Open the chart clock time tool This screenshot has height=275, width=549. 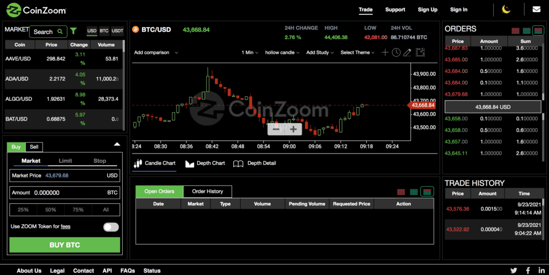click(396, 52)
